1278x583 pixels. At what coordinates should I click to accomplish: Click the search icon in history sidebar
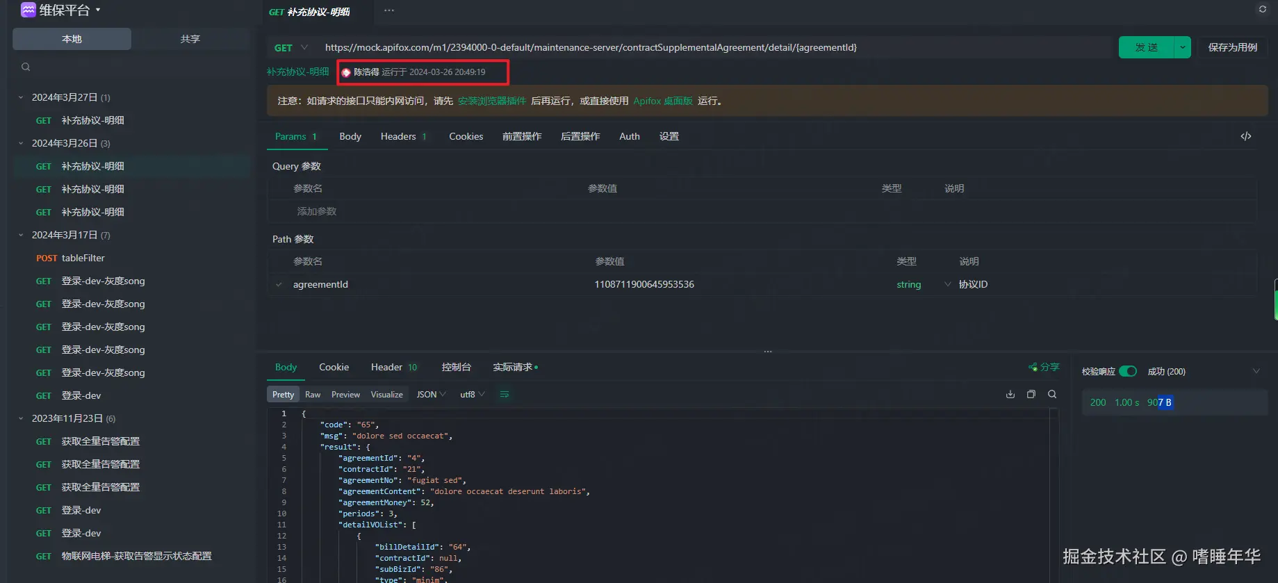point(26,67)
